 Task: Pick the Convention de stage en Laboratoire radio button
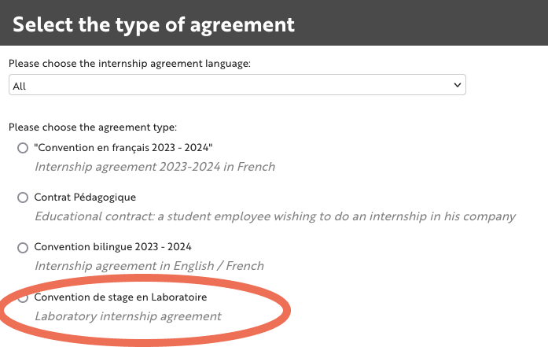23,297
